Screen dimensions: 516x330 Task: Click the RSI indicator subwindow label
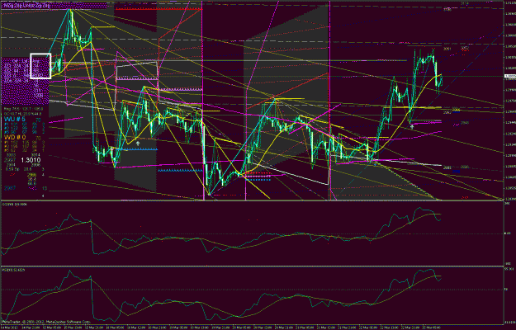pos(13,270)
